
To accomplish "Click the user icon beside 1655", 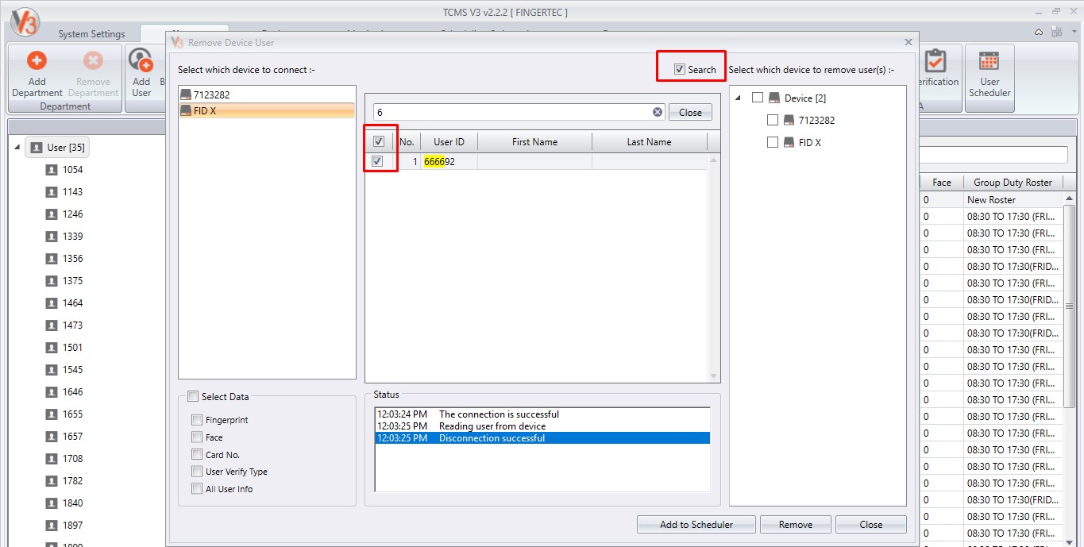I will [x=52, y=414].
